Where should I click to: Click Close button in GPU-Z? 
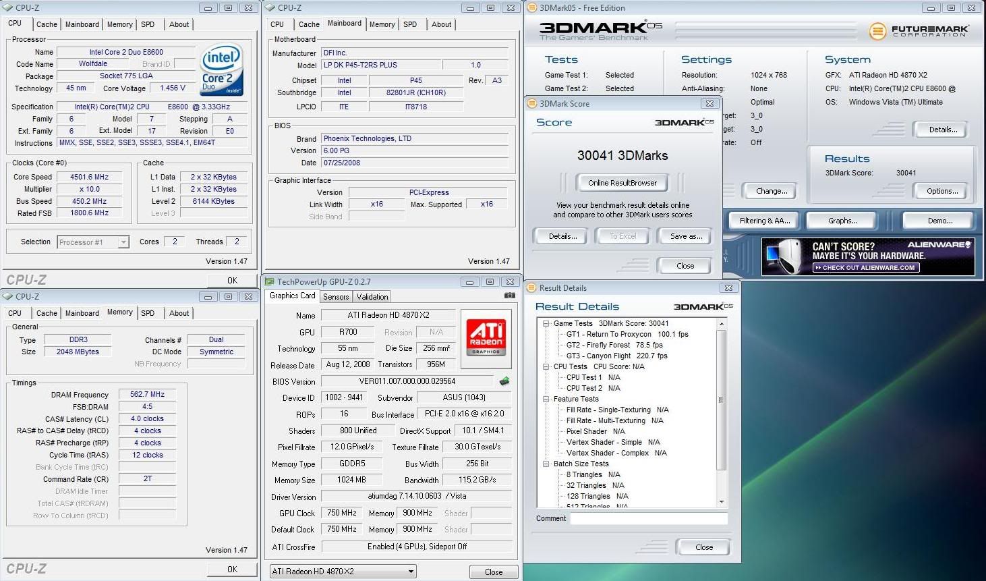pyautogui.click(x=494, y=572)
